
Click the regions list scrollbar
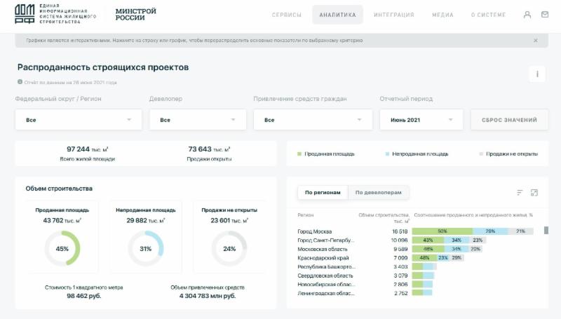coord(546,230)
